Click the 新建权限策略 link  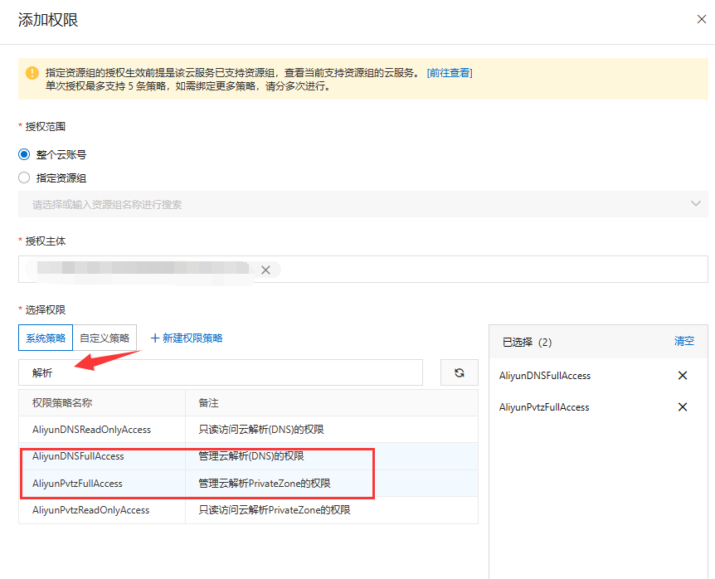[x=192, y=338]
